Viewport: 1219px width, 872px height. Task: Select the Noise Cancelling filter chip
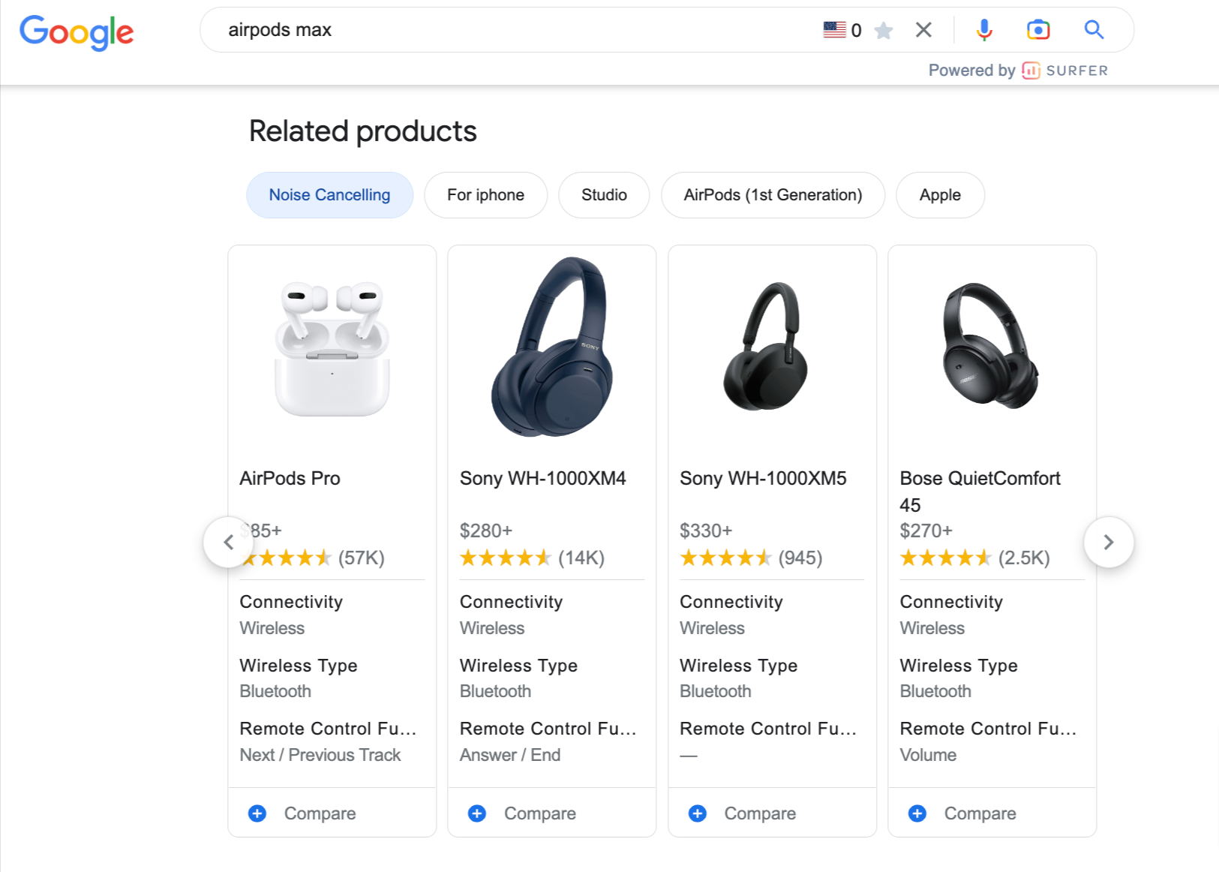[x=329, y=195]
